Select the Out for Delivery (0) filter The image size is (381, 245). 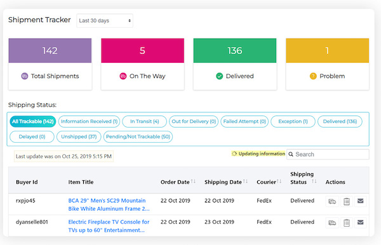point(194,121)
